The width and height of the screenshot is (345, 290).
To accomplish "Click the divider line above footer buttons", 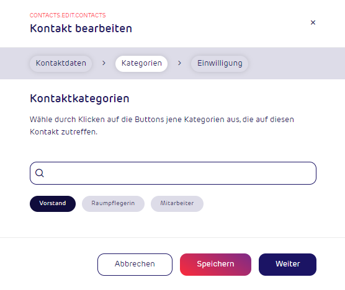I will [x=172, y=237].
